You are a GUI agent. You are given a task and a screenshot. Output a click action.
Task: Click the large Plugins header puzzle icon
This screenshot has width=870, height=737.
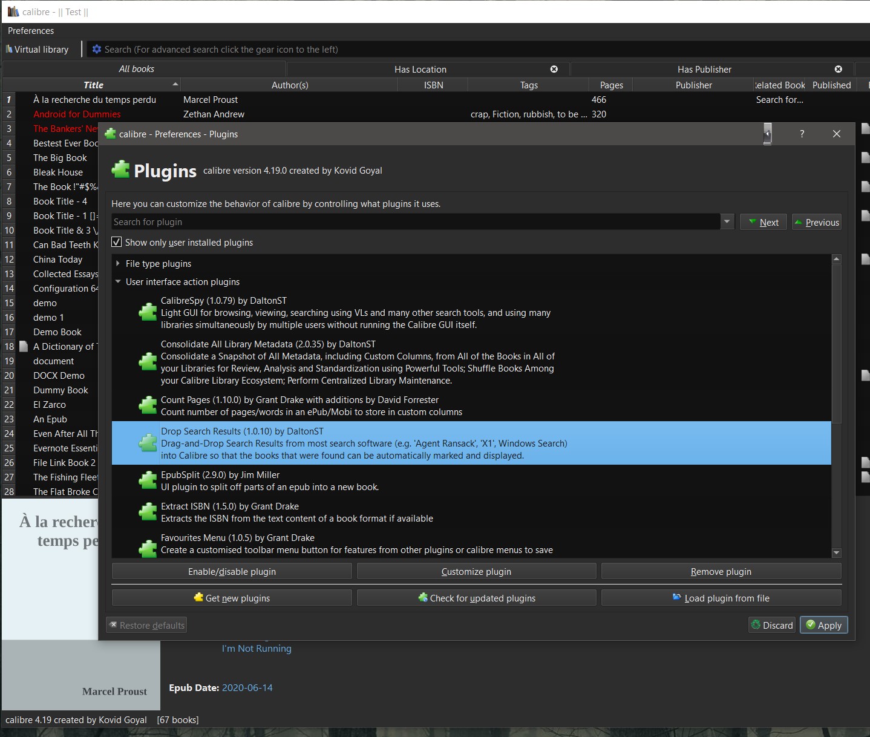point(120,169)
